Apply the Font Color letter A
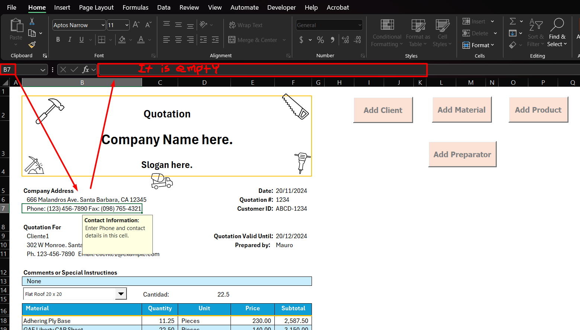The width and height of the screenshot is (580, 330). tap(141, 39)
